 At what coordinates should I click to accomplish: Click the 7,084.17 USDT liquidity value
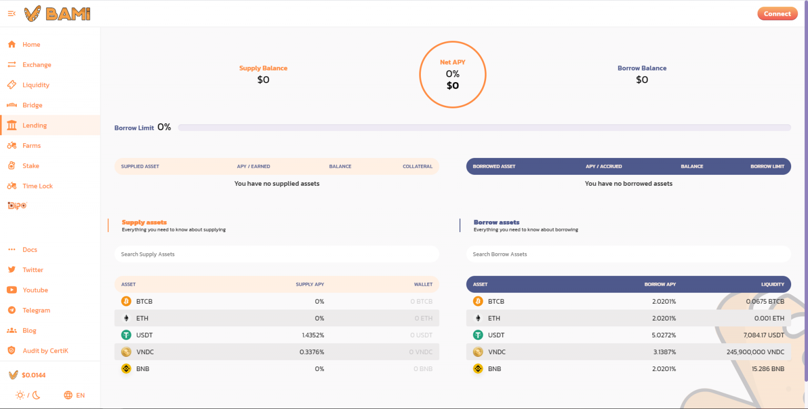[764, 335]
